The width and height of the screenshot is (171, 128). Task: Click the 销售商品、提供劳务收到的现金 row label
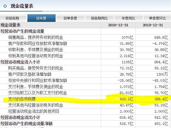click(x=35, y=38)
